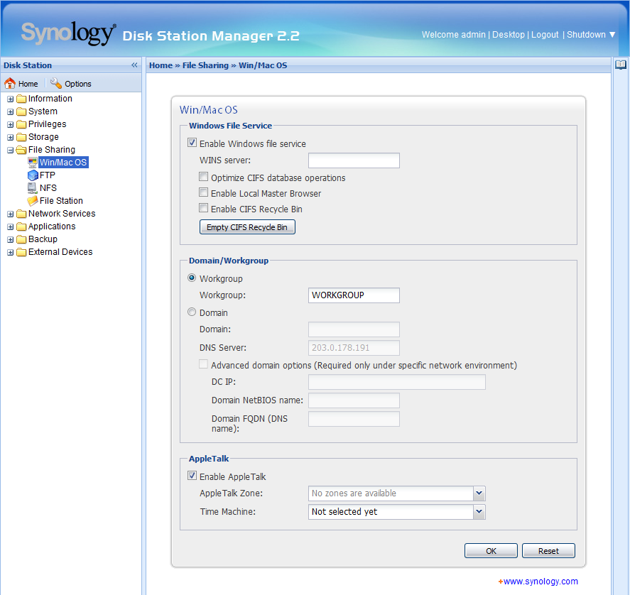Open the help book icon
This screenshot has height=595, width=630.
(x=621, y=65)
